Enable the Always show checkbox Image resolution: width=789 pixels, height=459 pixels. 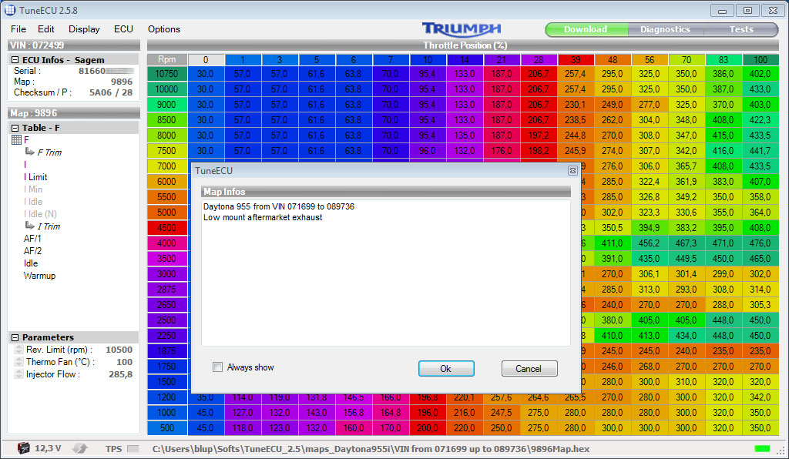(217, 367)
